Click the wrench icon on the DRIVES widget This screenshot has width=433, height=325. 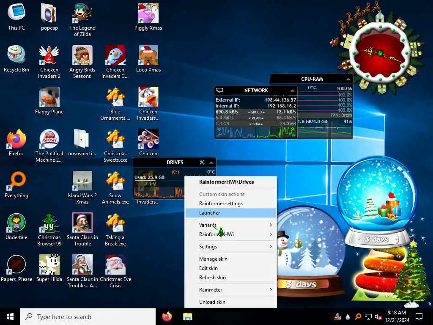tap(202, 162)
